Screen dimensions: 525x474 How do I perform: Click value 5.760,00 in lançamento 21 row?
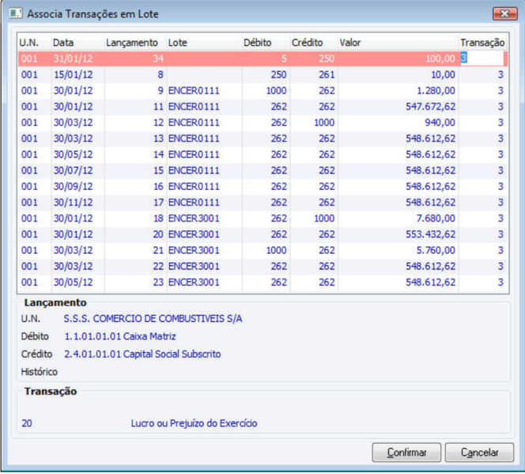(436, 250)
